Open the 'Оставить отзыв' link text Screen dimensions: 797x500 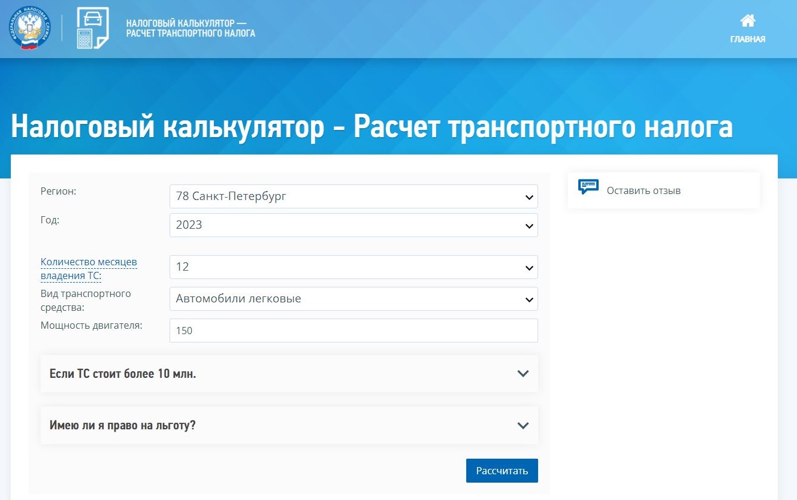[x=644, y=191]
